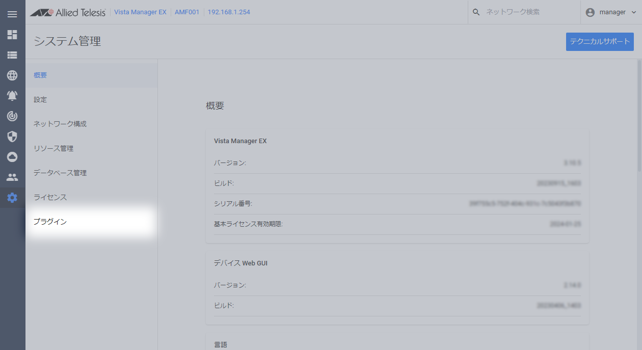Select the 概要 menu item
642x350 pixels.
pyautogui.click(x=92, y=75)
